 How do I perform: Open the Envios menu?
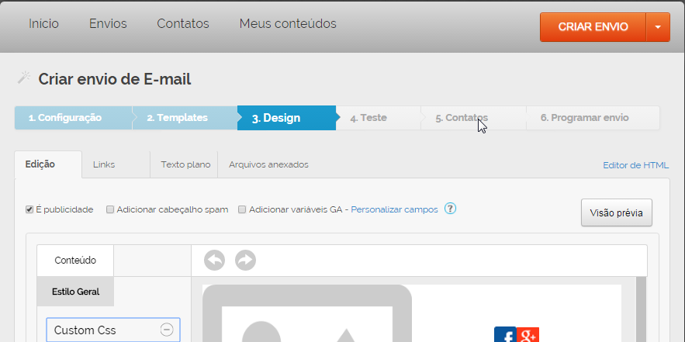click(x=108, y=24)
